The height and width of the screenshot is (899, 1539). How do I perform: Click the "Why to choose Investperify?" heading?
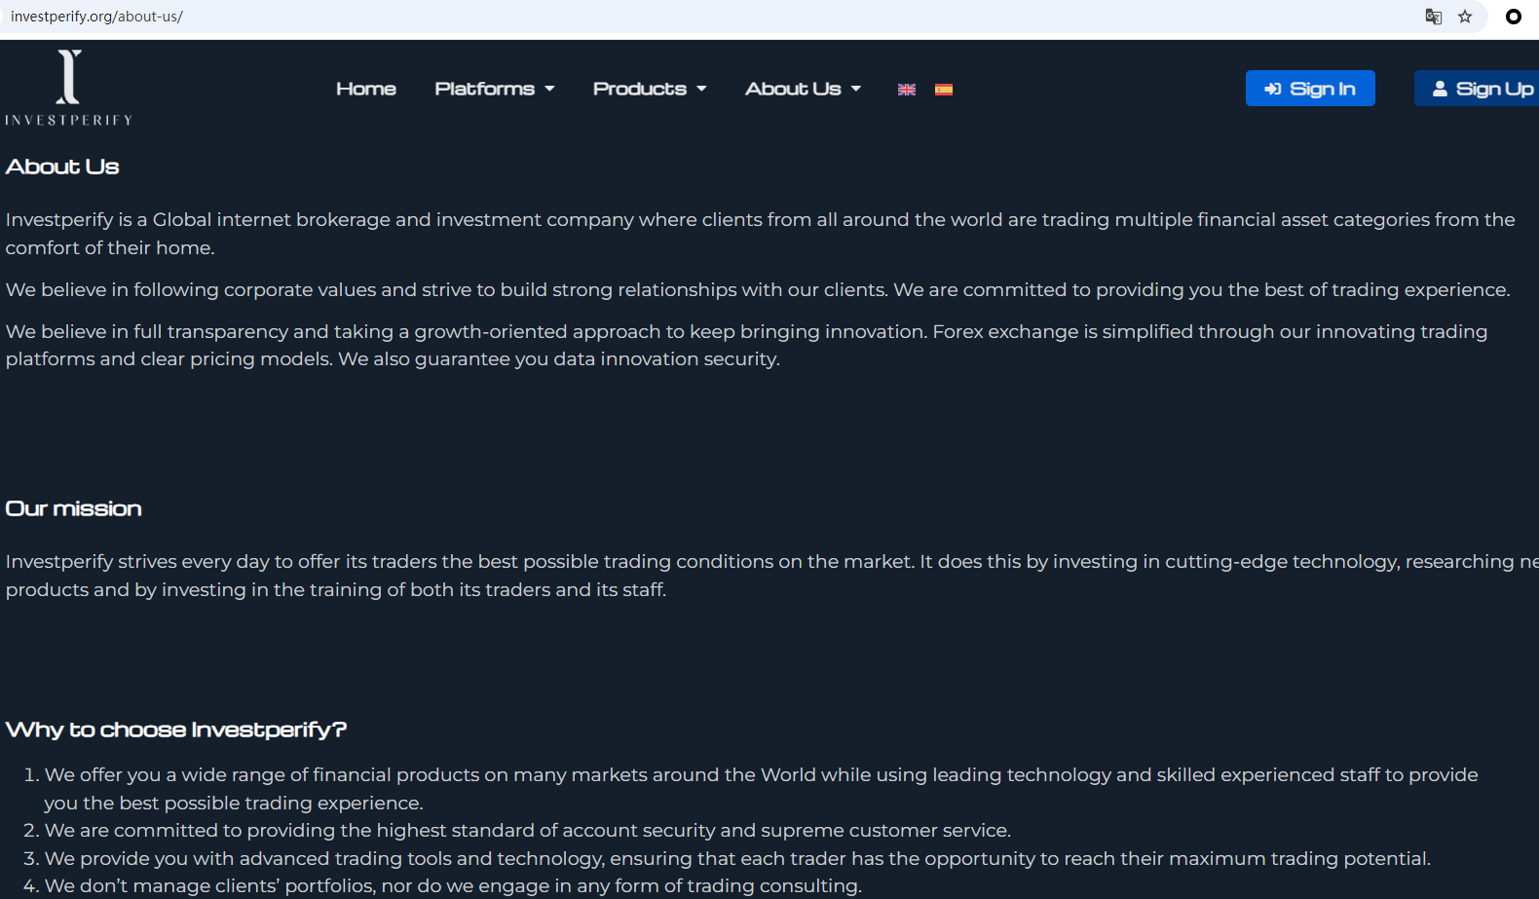coord(176,730)
